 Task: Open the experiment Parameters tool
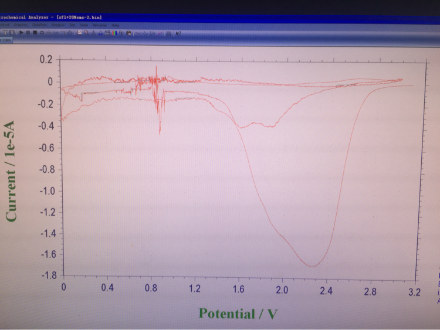point(12,32)
